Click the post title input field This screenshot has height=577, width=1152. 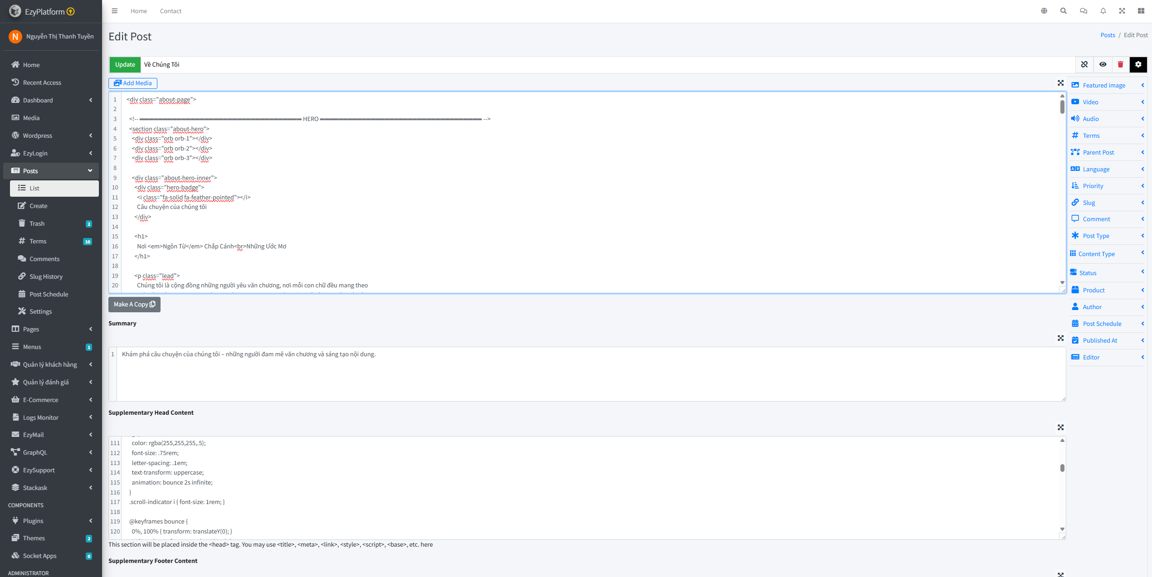pos(608,64)
